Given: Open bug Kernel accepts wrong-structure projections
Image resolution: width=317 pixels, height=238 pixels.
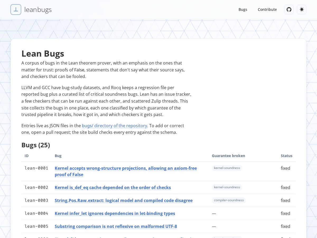Looking at the screenshot, I should point(126,171).
